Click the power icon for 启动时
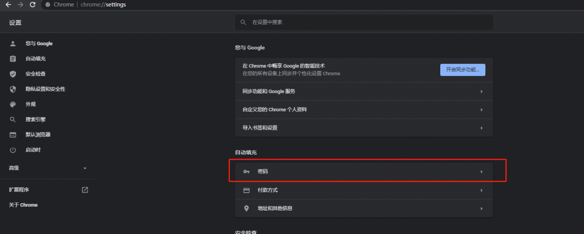 click(x=13, y=150)
